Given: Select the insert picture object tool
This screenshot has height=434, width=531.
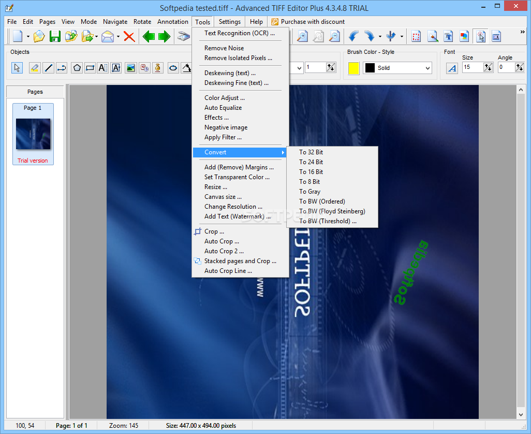Looking at the screenshot, I should [131, 68].
